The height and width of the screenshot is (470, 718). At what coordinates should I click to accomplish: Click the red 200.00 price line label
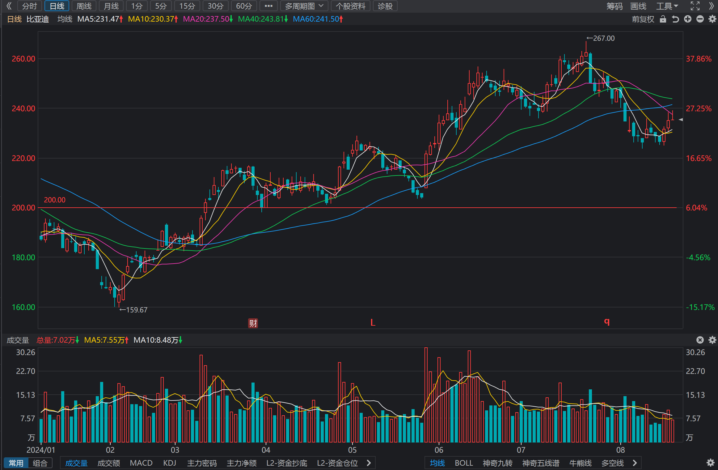point(55,200)
